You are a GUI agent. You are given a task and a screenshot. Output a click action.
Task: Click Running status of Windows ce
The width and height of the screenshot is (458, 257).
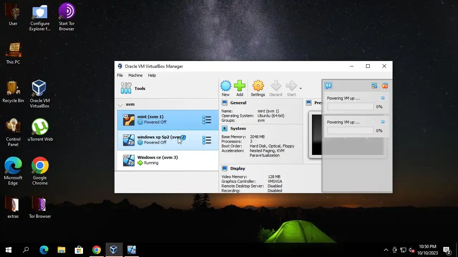tap(151, 163)
